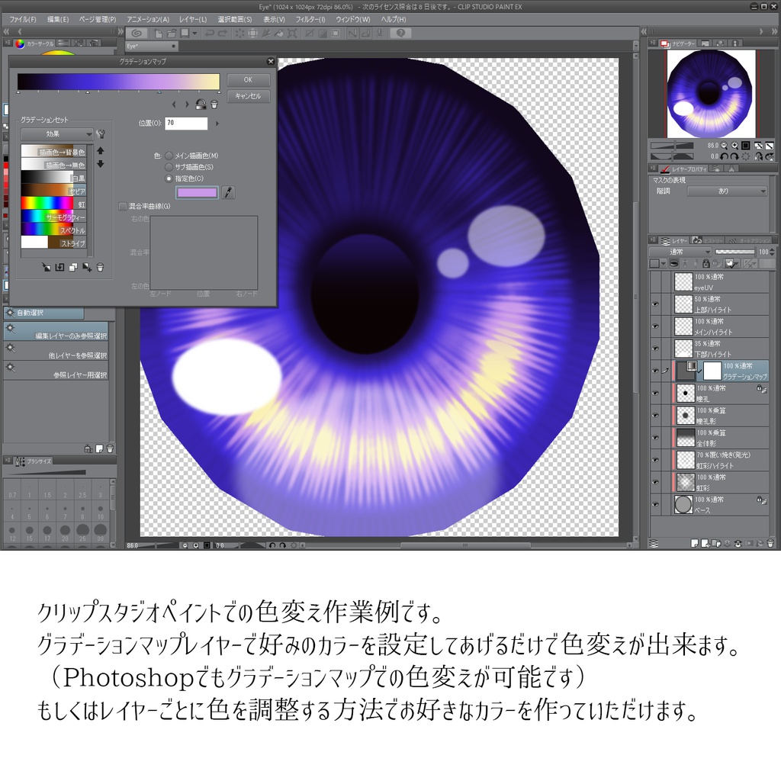This screenshot has width=781, height=781.
Task: Click the OK button in the gradient map dialog
Action: pyautogui.click(x=248, y=79)
